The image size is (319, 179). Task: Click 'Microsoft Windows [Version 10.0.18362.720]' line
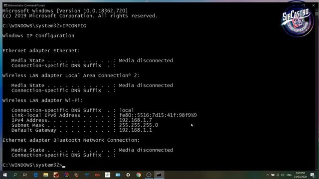click(65, 11)
